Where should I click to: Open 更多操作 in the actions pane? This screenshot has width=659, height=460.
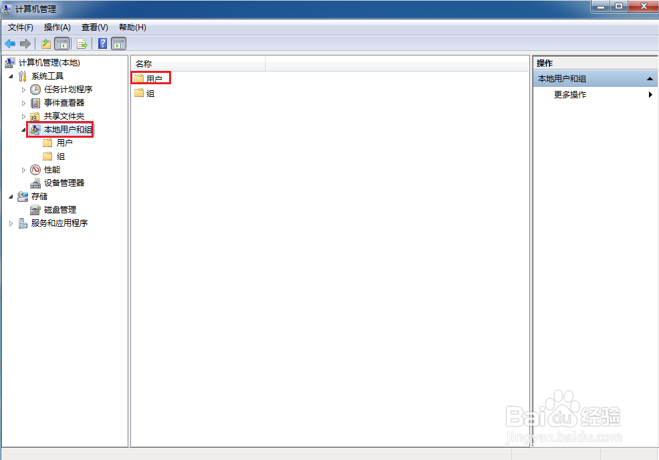click(569, 94)
